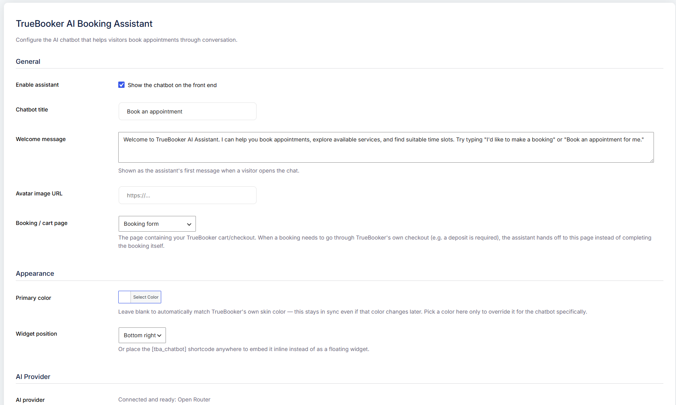Click the Primary color label
The height and width of the screenshot is (405, 676).
(x=34, y=298)
